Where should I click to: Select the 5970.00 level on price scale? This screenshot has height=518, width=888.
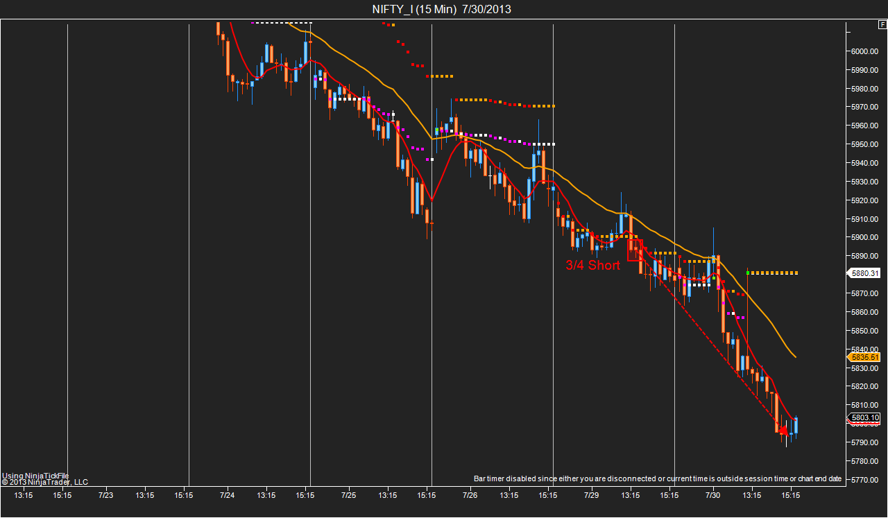click(x=865, y=107)
